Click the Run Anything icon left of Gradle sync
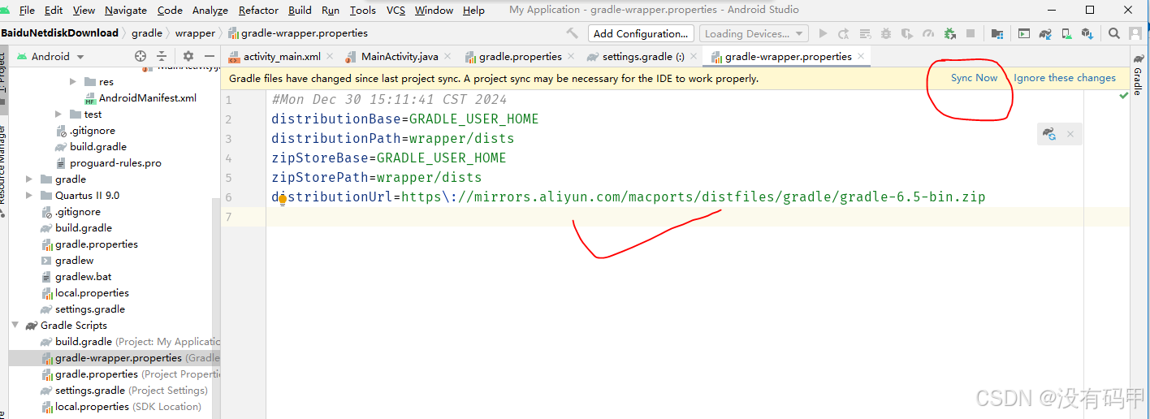 pyautogui.click(x=1024, y=33)
